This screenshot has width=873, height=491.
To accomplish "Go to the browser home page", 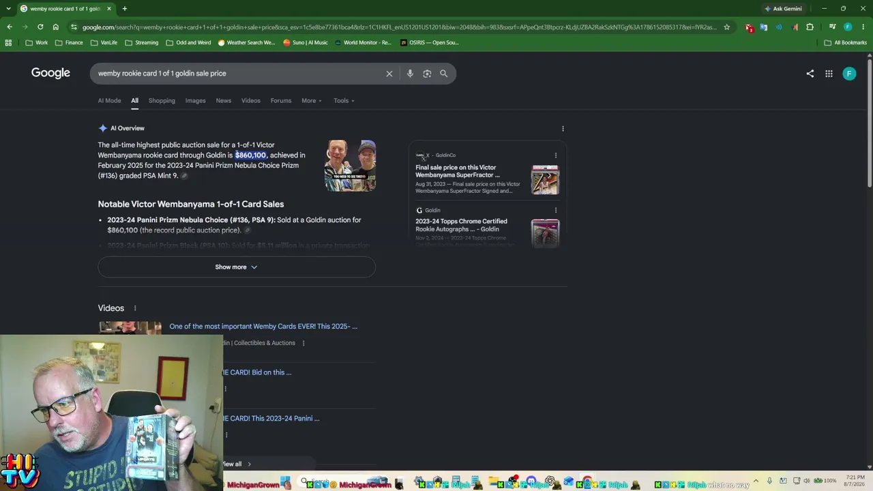I will 55,27.
